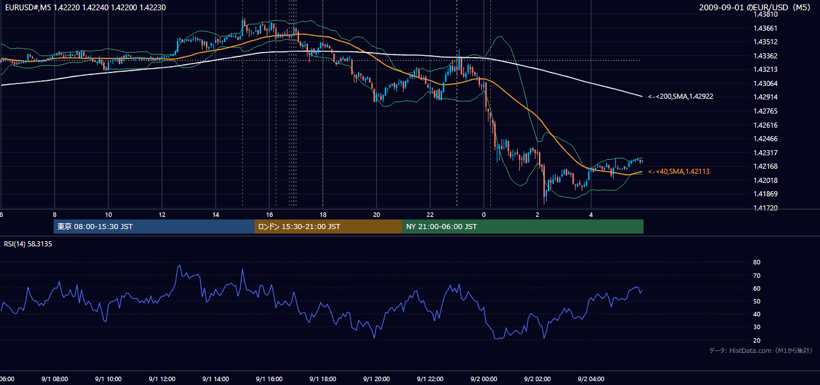Viewport: 820px width, 385px height.
Task: Click the RSI(14) 58.3135 indicator label
Action: 28,244
